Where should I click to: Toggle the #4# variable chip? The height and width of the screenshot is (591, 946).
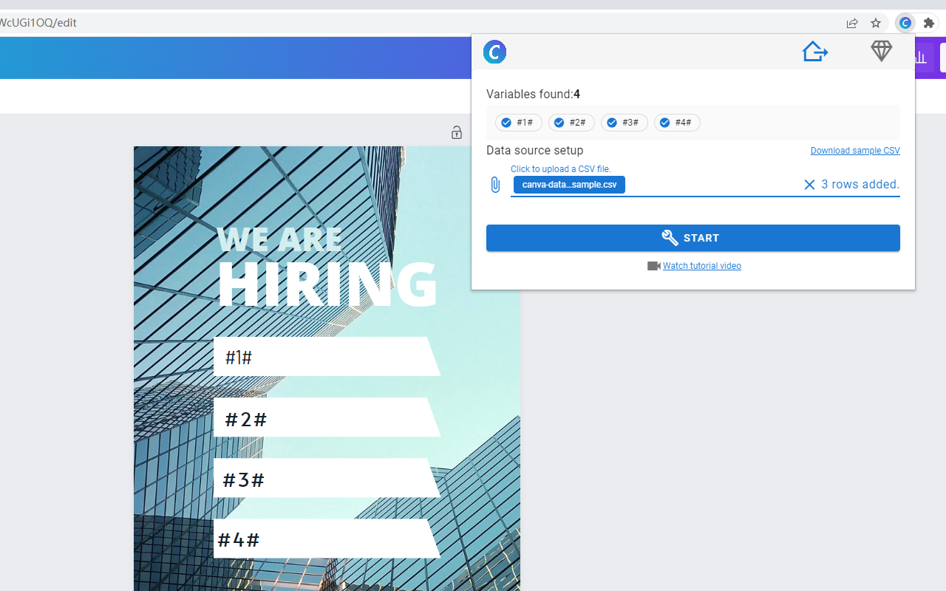pos(677,123)
